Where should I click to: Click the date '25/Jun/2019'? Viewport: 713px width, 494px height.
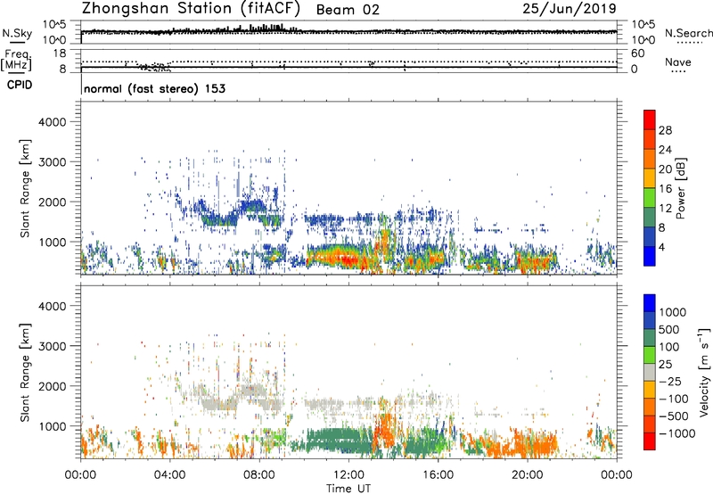pos(570,8)
